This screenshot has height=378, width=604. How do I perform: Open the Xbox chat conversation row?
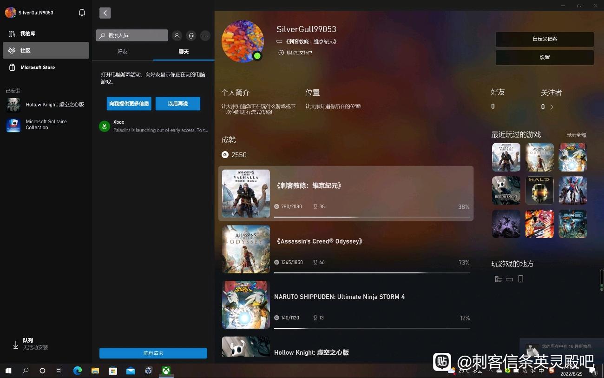pyautogui.click(x=153, y=126)
